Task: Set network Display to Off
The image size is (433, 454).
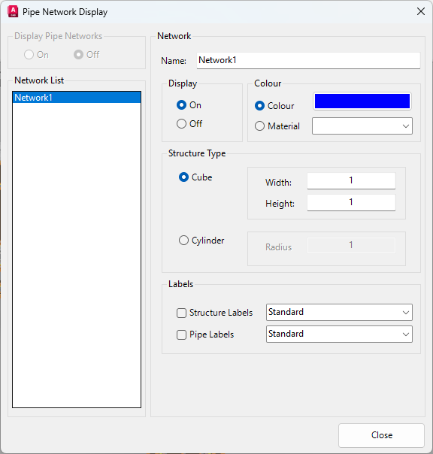Action: point(181,124)
